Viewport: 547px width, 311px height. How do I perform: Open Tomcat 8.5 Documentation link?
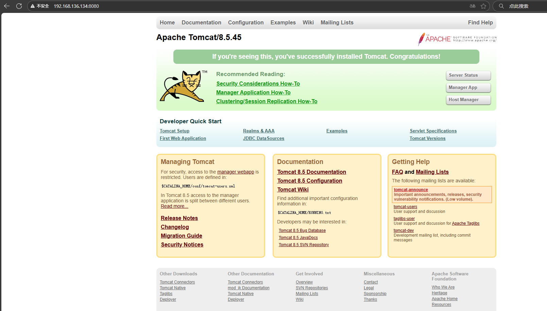(311, 172)
